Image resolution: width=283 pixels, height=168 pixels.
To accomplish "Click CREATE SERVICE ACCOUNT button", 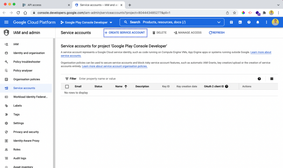I will click(x=125, y=33).
